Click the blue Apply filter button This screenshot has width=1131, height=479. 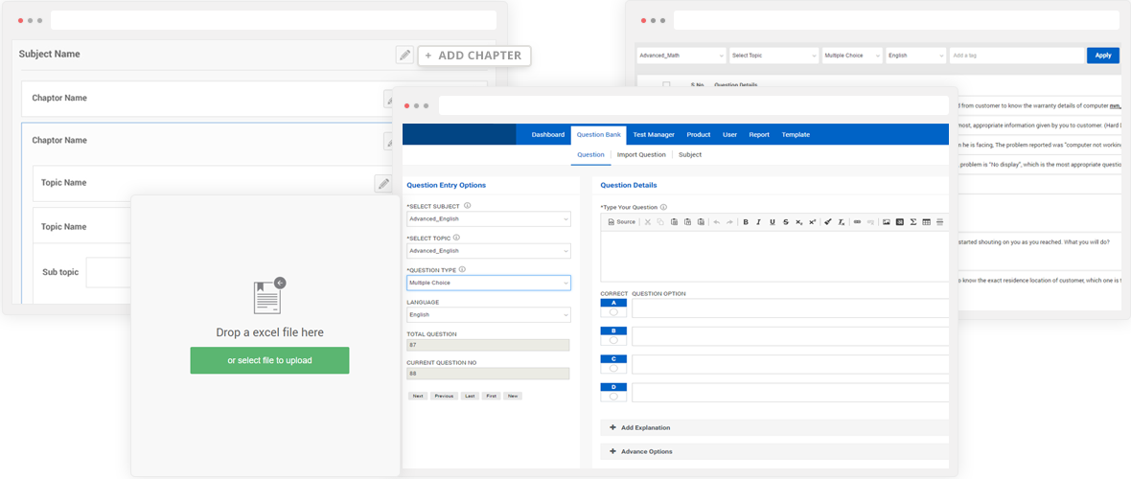[x=1102, y=56]
